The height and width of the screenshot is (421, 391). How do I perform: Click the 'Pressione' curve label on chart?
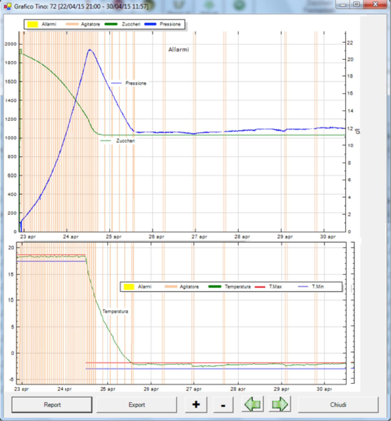(136, 83)
